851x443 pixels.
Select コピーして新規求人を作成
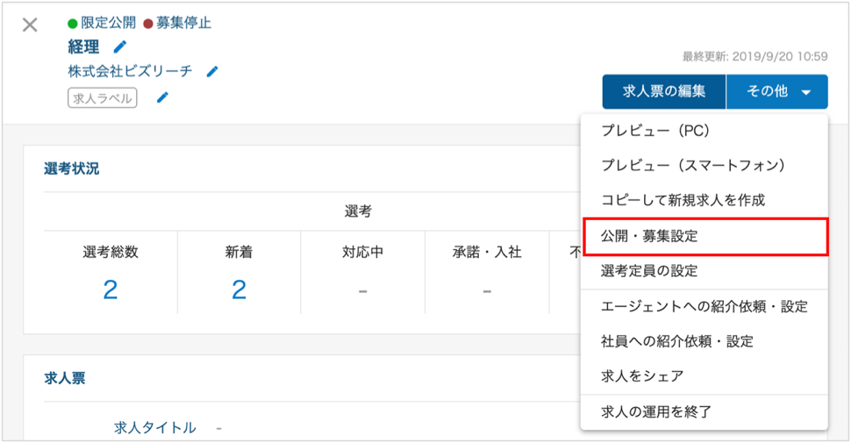coord(704,200)
